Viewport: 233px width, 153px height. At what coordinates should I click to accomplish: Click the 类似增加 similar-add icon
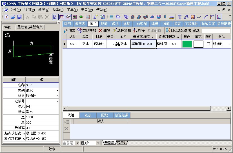(x=80, y=30)
